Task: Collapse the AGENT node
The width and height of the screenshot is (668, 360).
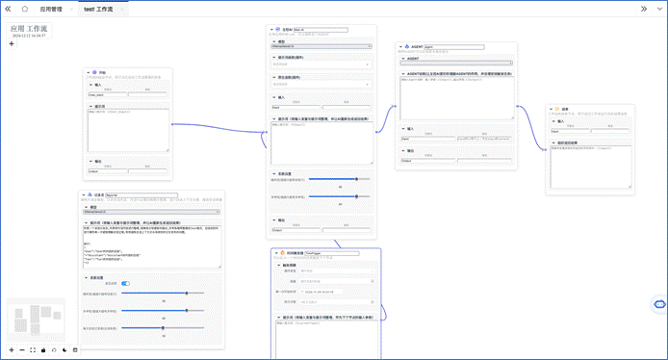Action: click(400, 47)
